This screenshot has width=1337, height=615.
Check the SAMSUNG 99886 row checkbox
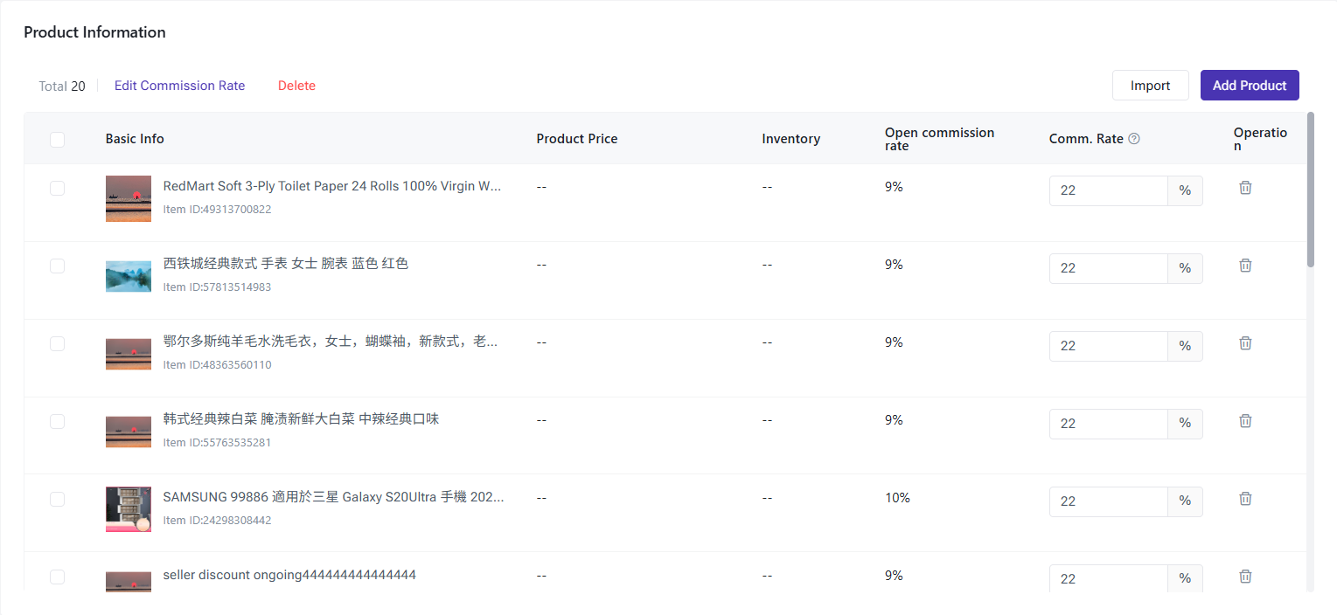click(x=57, y=499)
